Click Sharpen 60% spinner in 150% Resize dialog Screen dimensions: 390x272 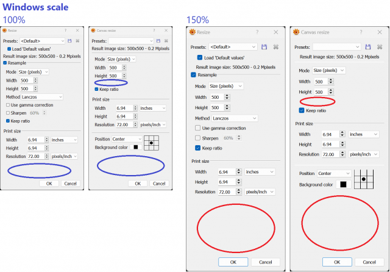pyautogui.click(x=239, y=138)
